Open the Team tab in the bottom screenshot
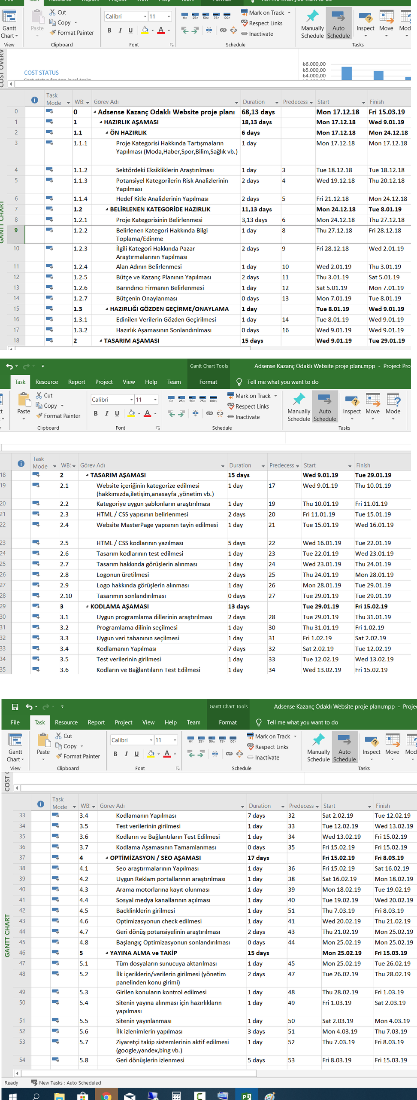 point(193,722)
